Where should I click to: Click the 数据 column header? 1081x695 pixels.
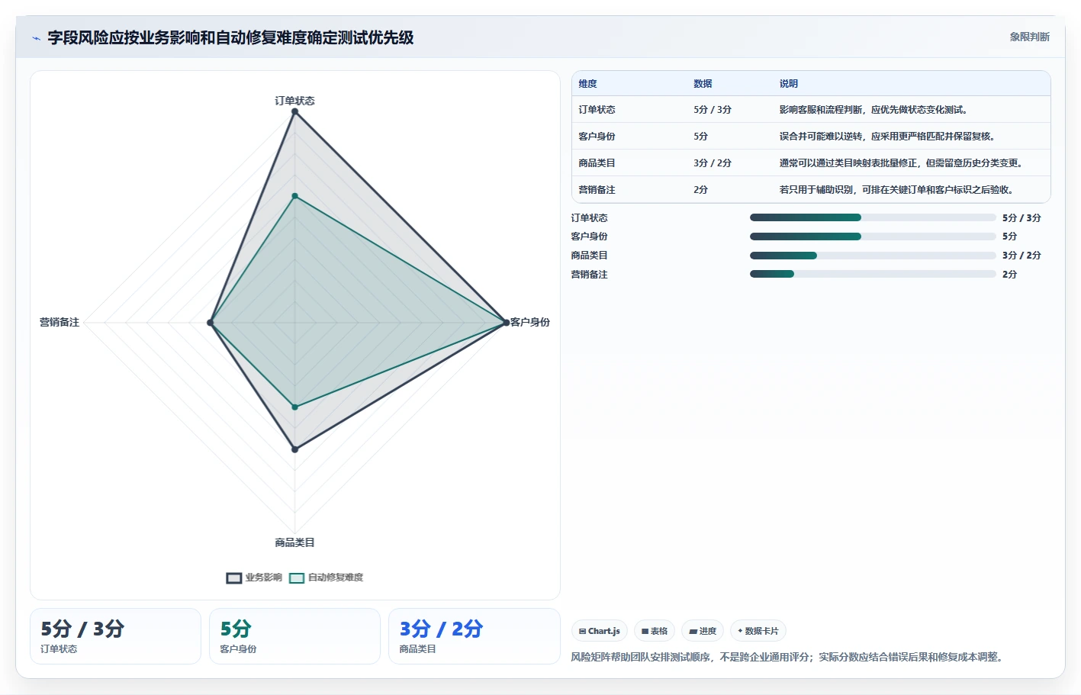(x=703, y=84)
